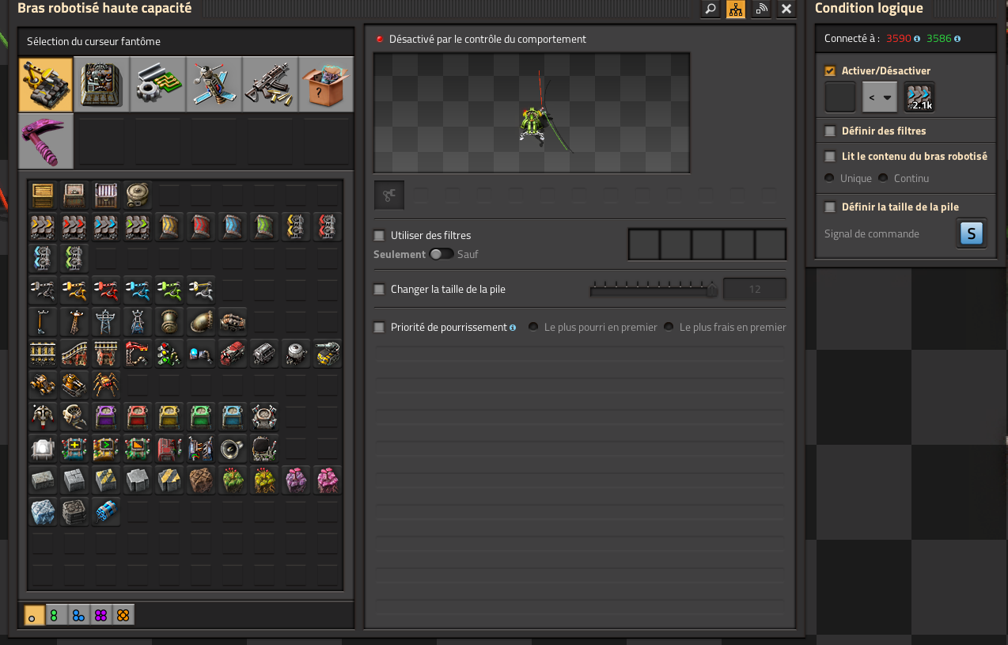
Task: Open the search magnifier in title bar
Action: click(711, 9)
